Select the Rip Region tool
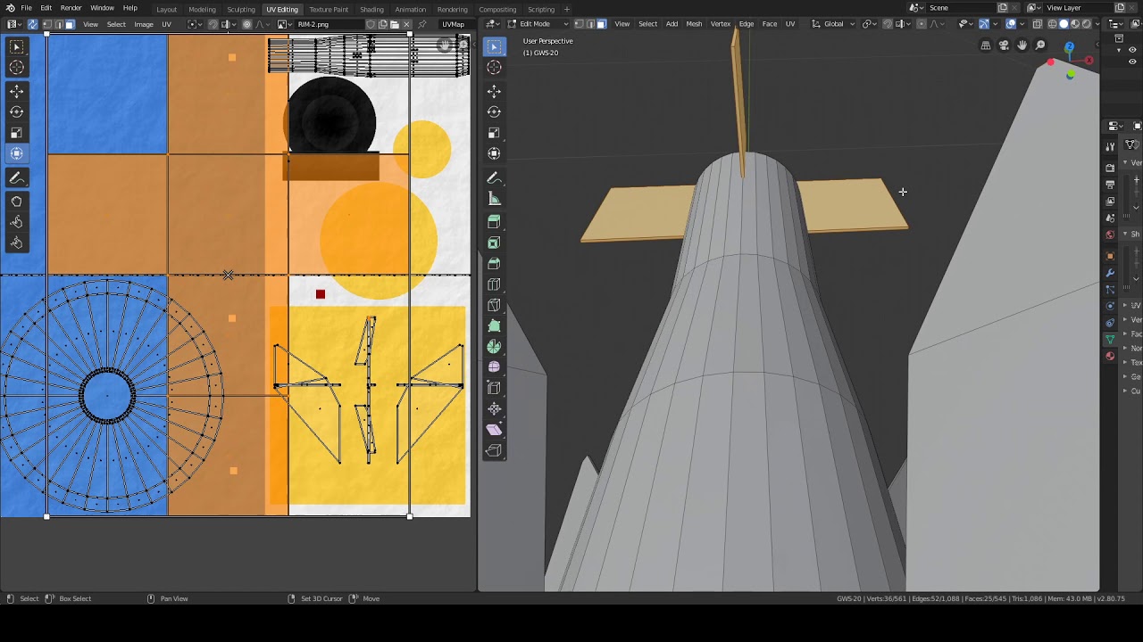Viewport: 1143px width, 642px height. (x=494, y=451)
